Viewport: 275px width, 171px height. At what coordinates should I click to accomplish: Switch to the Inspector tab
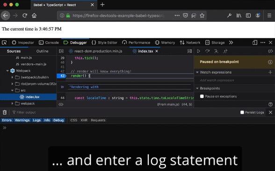[x=23, y=43]
